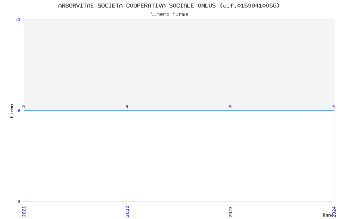Click the Anno axis label

(328, 215)
